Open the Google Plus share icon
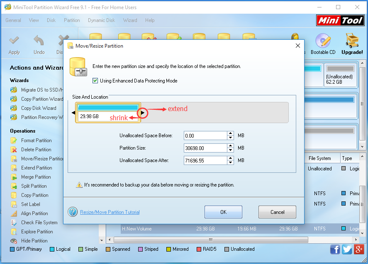The width and height of the screenshot is (368, 264). click(359, 249)
